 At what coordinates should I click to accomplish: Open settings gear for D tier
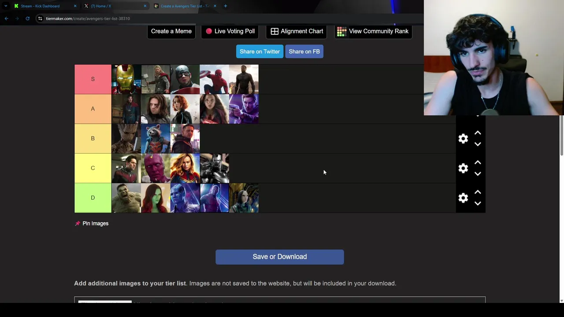[463, 198]
